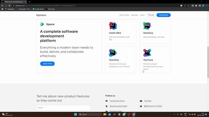Toggle the browser side panel icon
The image size is (209, 117).
click(x=200, y=6)
